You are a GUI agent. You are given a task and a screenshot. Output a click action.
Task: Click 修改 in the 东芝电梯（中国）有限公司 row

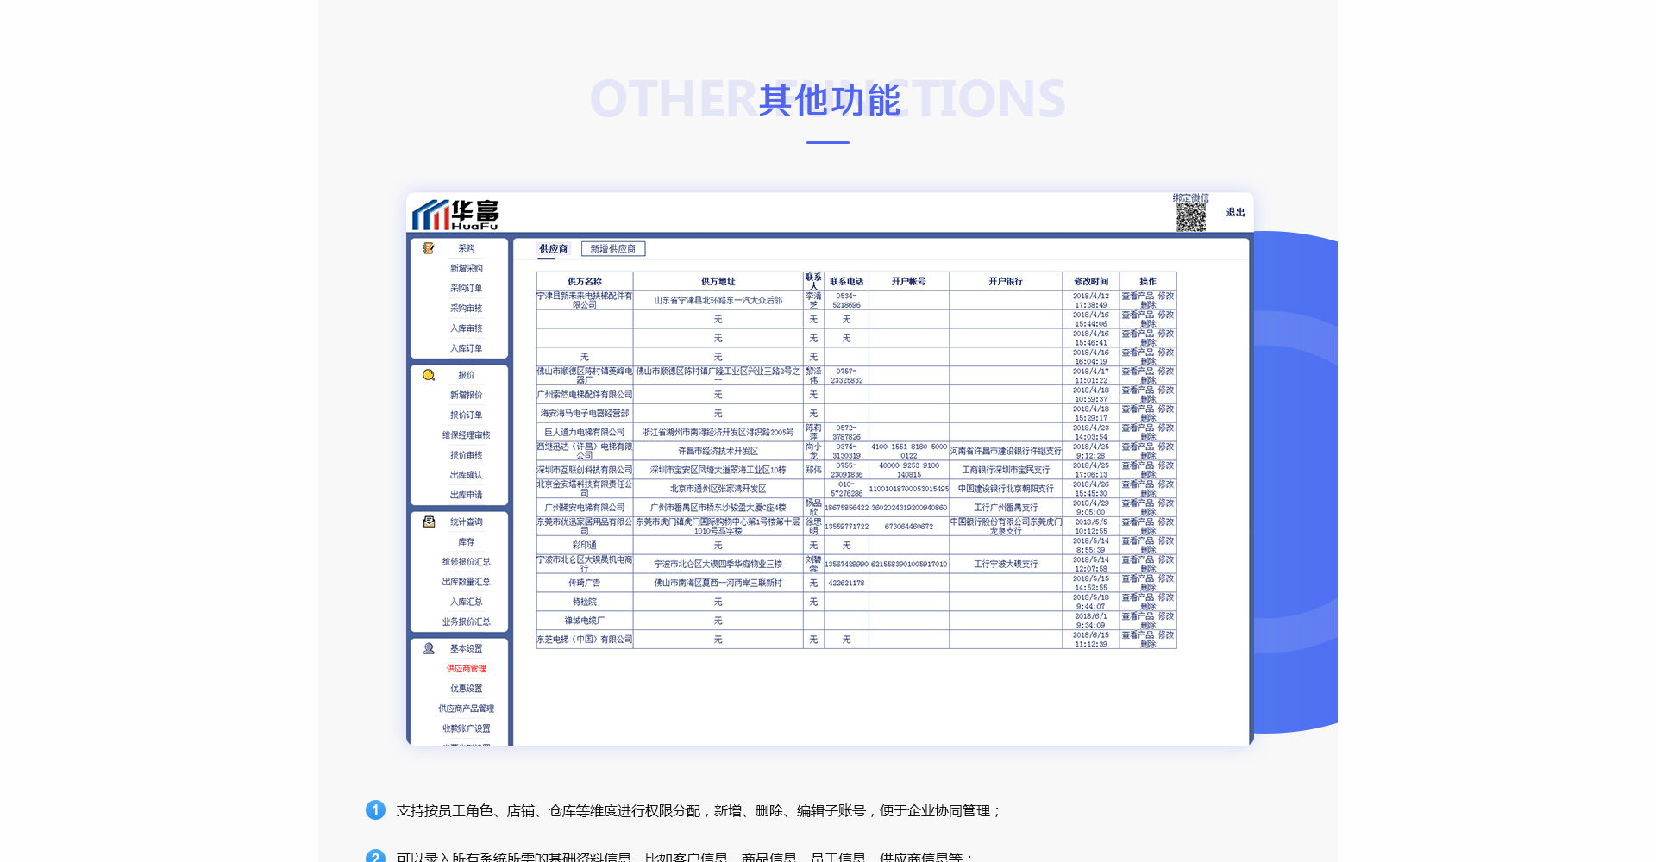pos(1165,635)
